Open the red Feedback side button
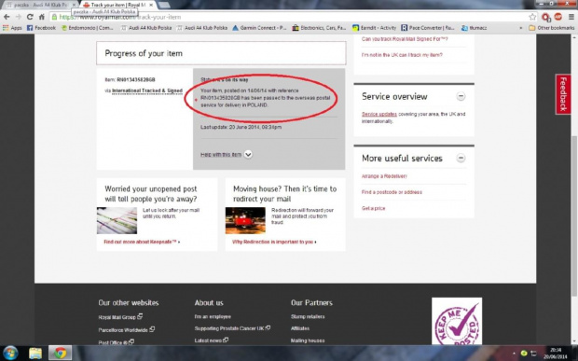578x361 pixels. coord(563,94)
